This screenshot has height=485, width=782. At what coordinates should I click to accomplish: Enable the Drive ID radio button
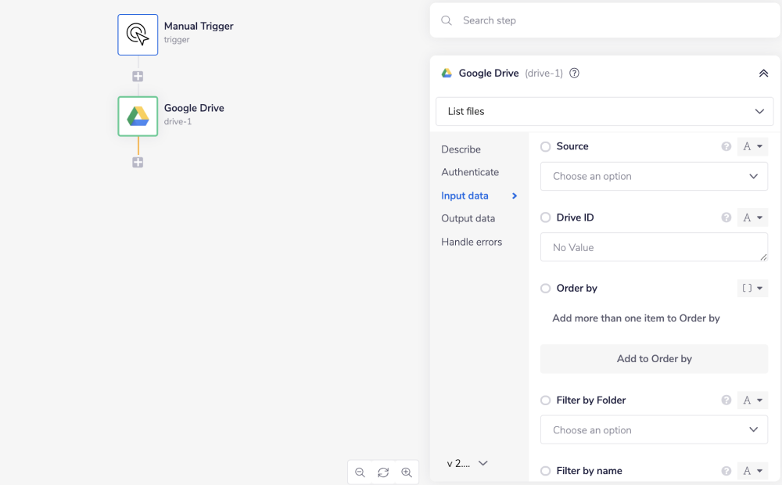[x=546, y=217]
